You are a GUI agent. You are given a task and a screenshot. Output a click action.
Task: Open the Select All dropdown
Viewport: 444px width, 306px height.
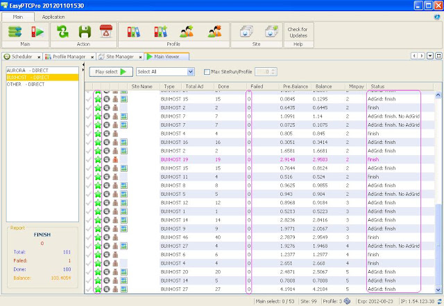tap(165, 72)
